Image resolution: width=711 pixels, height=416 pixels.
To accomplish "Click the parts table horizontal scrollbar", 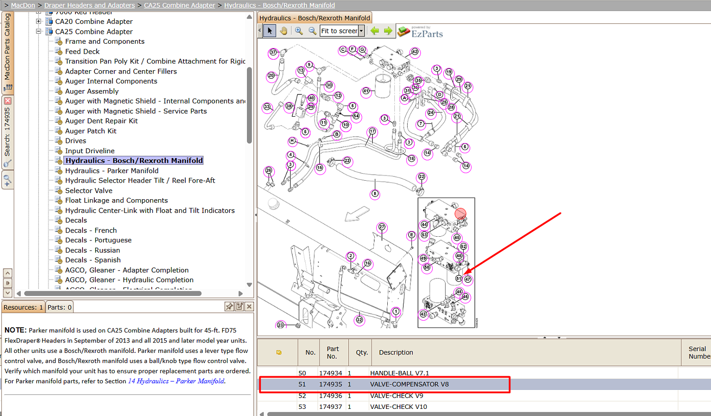I will [489, 414].
